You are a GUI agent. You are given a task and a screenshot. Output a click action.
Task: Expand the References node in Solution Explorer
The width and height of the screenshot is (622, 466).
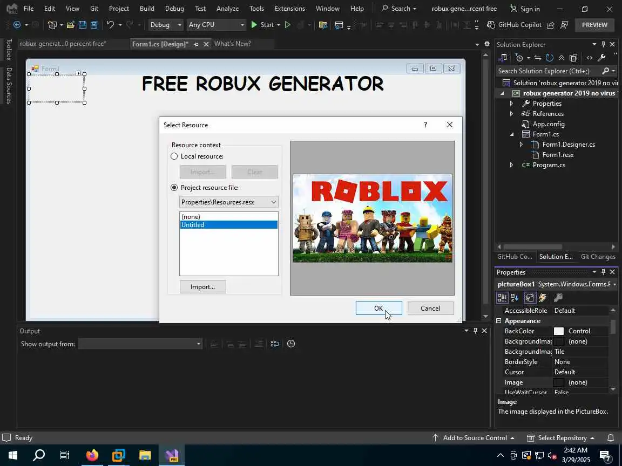[511, 114]
